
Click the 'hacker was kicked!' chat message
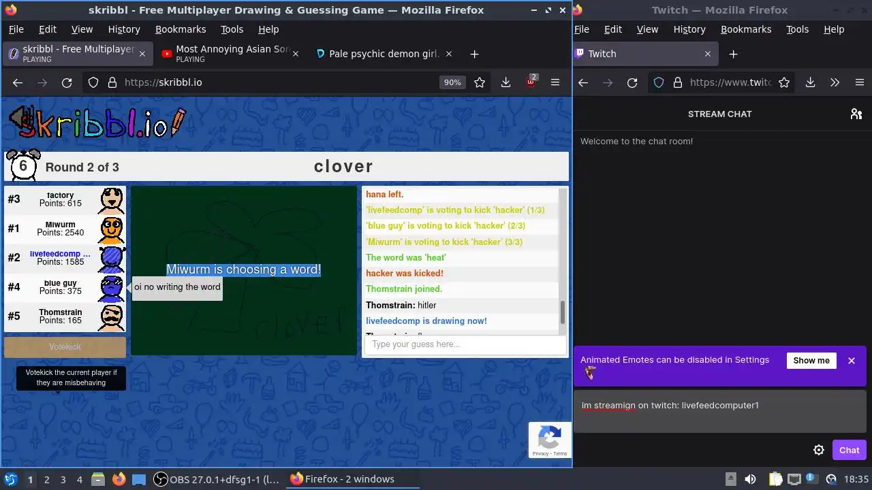pos(405,274)
